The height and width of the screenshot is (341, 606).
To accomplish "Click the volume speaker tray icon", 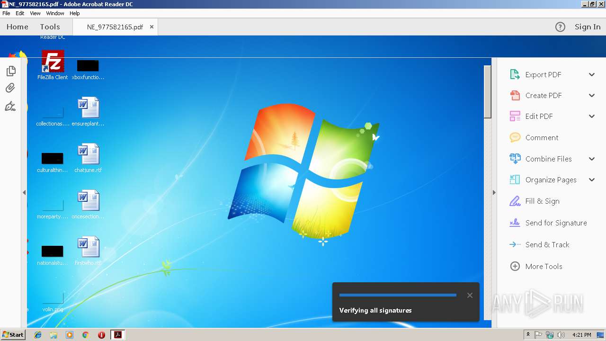I will (561, 335).
